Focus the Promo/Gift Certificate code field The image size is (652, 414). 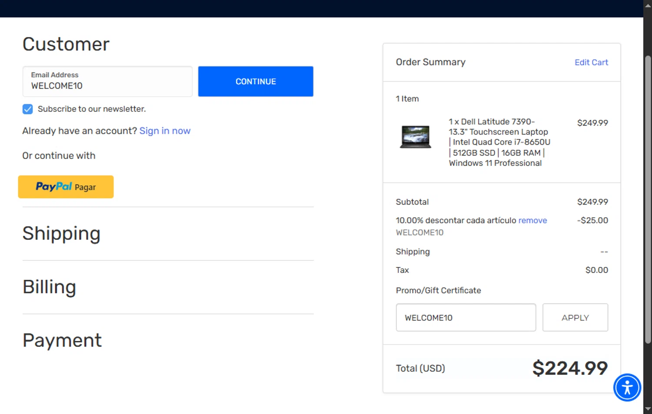tap(466, 318)
